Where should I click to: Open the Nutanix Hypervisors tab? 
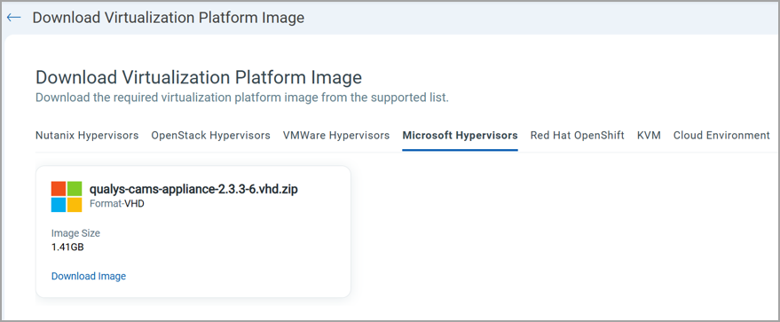click(x=87, y=135)
